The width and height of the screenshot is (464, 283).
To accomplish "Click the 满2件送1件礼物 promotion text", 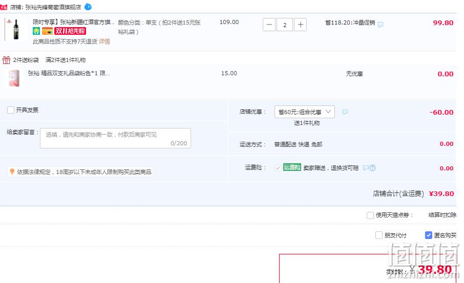I will pyautogui.click(x=66, y=60).
